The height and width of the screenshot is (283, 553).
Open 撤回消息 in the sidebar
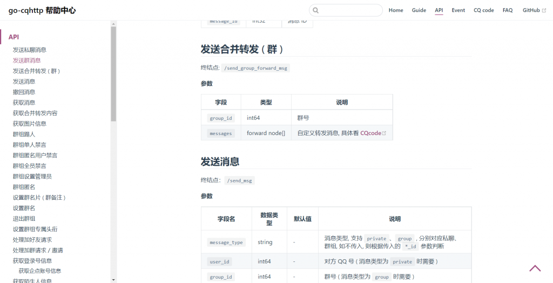(x=24, y=92)
